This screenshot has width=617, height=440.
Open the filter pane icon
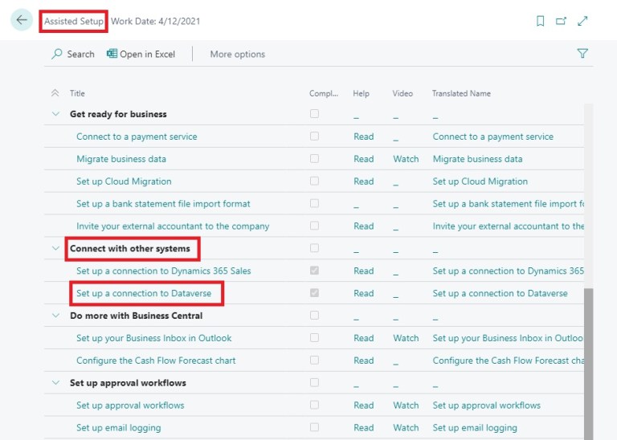click(x=582, y=53)
